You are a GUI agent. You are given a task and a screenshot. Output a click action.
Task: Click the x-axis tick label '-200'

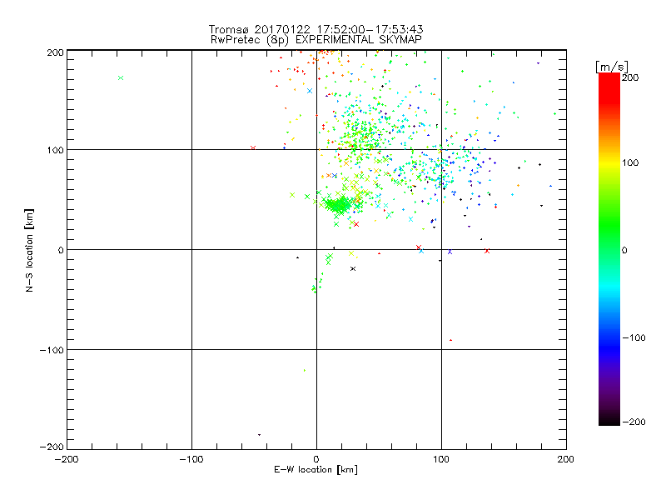pyautogui.click(x=67, y=459)
